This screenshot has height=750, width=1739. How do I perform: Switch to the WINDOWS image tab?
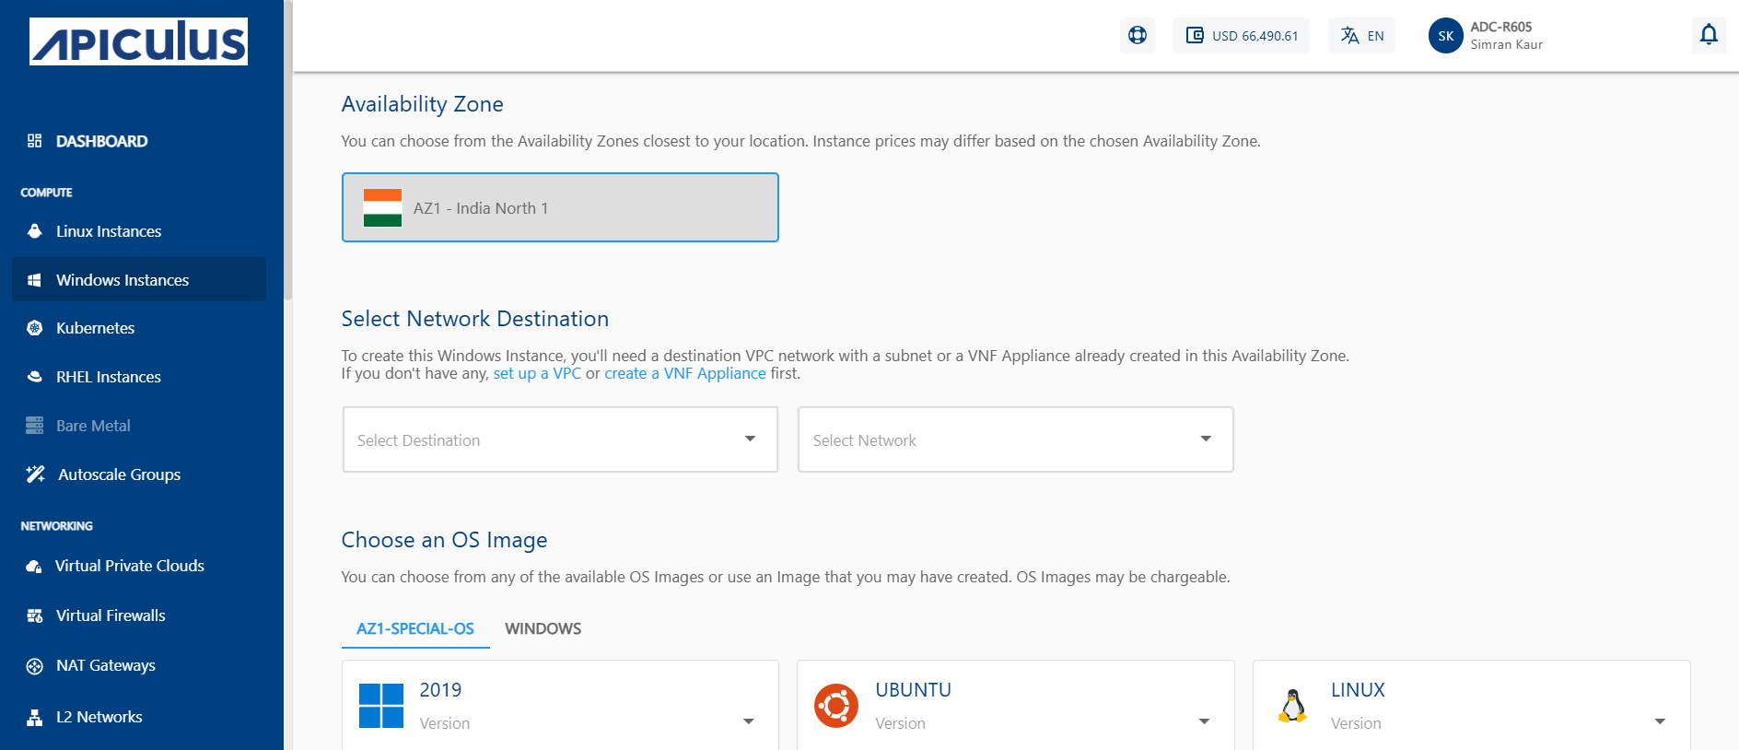click(x=543, y=628)
